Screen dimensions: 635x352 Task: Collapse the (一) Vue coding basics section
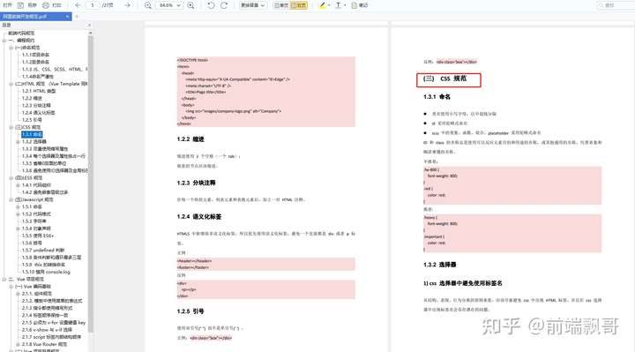(x=11, y=287)
